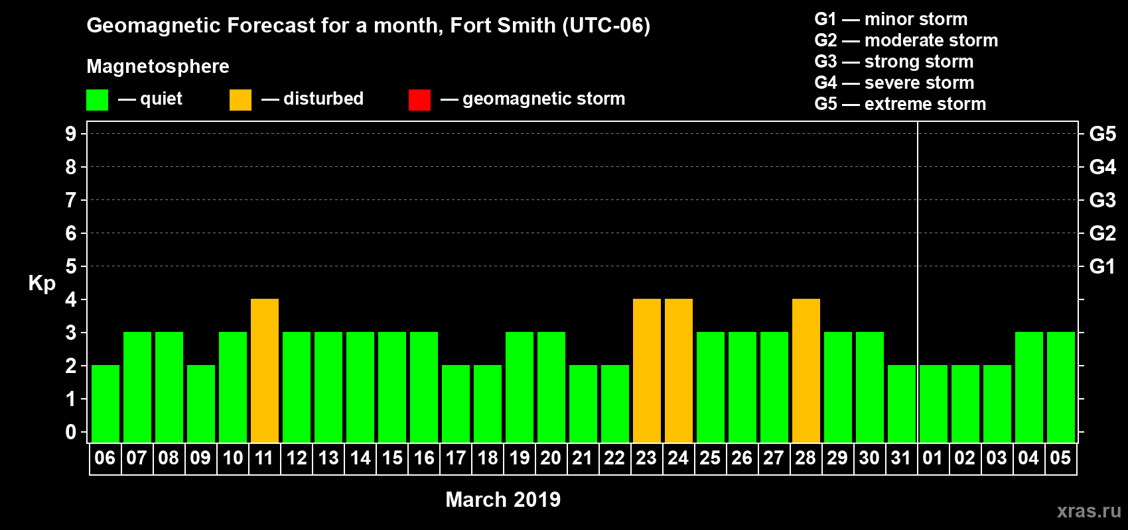The height and width of the screenshot is (530, 1128).
Task: Click the '— disturbed' legend text
Action: (313, 99)
